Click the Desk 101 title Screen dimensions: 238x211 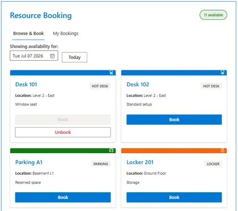(x=26, y=85)
